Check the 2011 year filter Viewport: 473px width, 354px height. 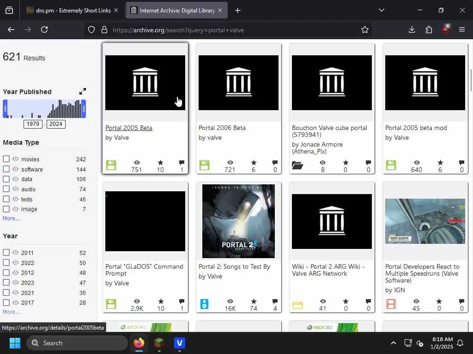[6, 252]
